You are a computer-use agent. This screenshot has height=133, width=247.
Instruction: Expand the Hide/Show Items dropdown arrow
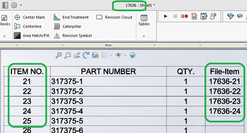click(125, 55)
